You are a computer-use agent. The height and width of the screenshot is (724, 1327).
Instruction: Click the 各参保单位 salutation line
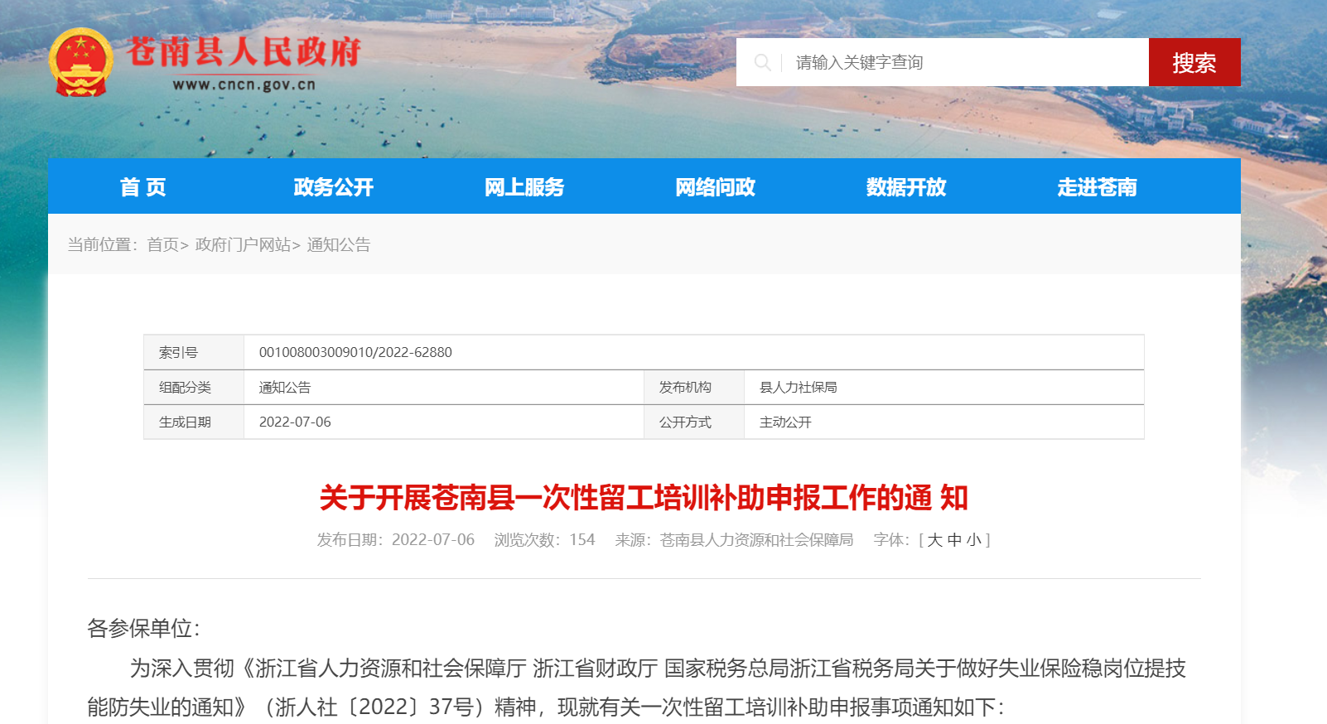[x=144, y=628]
